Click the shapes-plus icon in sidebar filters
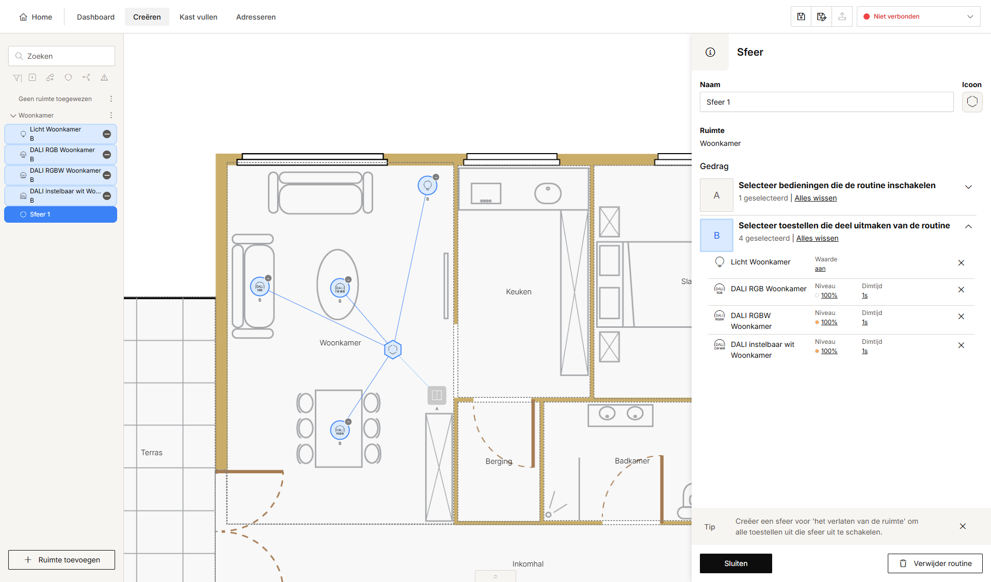The height and width of the screenshot is (582, 991). pyautogui.click(x=50, y=77)
